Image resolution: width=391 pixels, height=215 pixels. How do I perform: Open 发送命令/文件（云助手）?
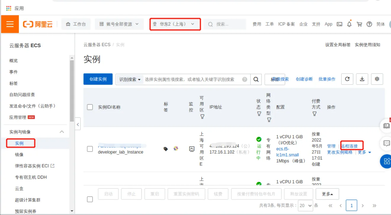coord(33,106)
